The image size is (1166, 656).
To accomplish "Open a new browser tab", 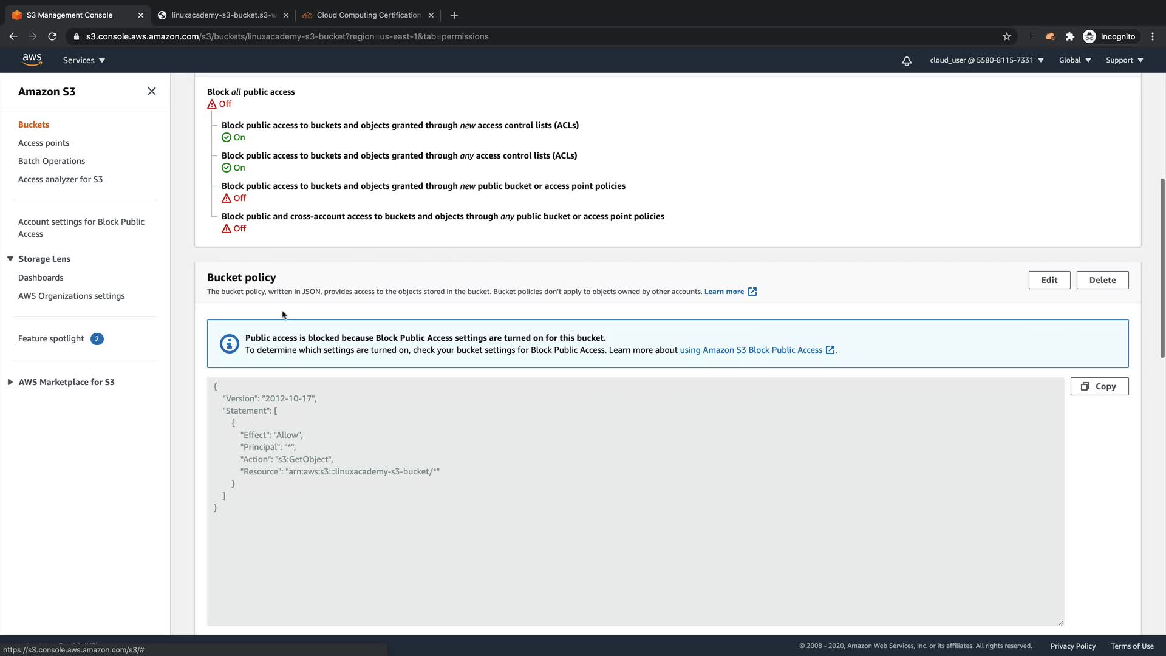I will 454,15.
